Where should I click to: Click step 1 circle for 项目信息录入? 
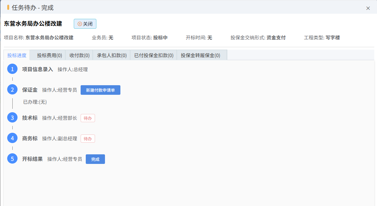click(x=12, y=69)
